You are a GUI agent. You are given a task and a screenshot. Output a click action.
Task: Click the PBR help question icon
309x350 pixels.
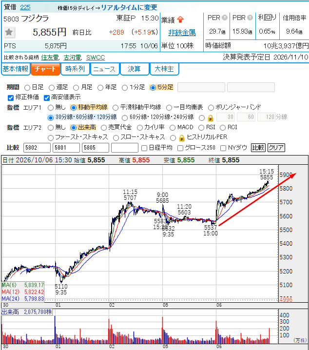tap(250, 18)
